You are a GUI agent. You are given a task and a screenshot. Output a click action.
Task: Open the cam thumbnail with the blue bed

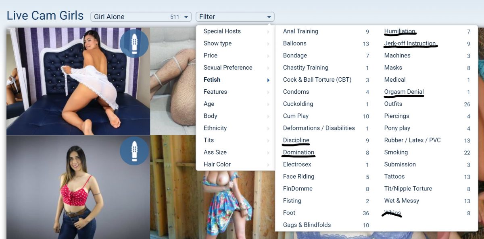pyautogui.click(x=78, y=81)
